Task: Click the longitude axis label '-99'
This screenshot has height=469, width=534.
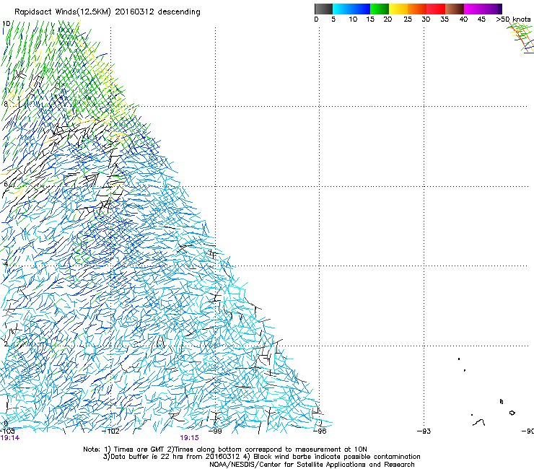Action: click(215, 431)
